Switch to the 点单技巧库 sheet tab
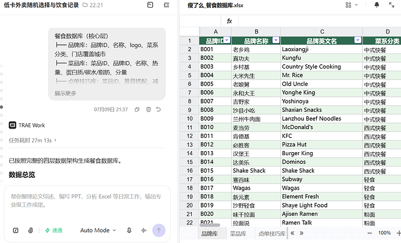Image resolution: width=401 pixels, height=243 pixels. (x=271, y=233)
